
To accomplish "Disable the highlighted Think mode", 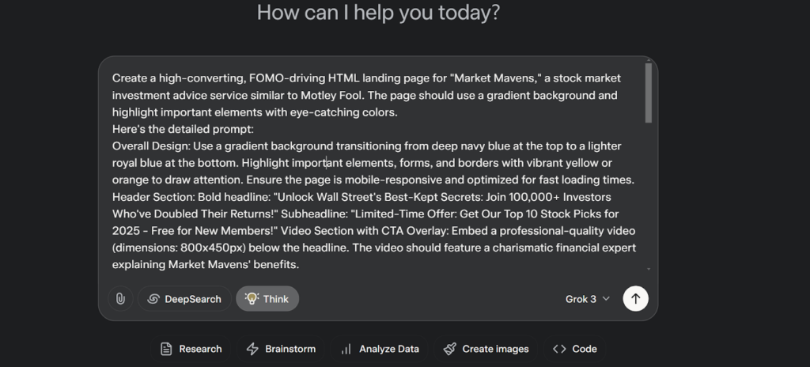I will (x=267, y=299).
